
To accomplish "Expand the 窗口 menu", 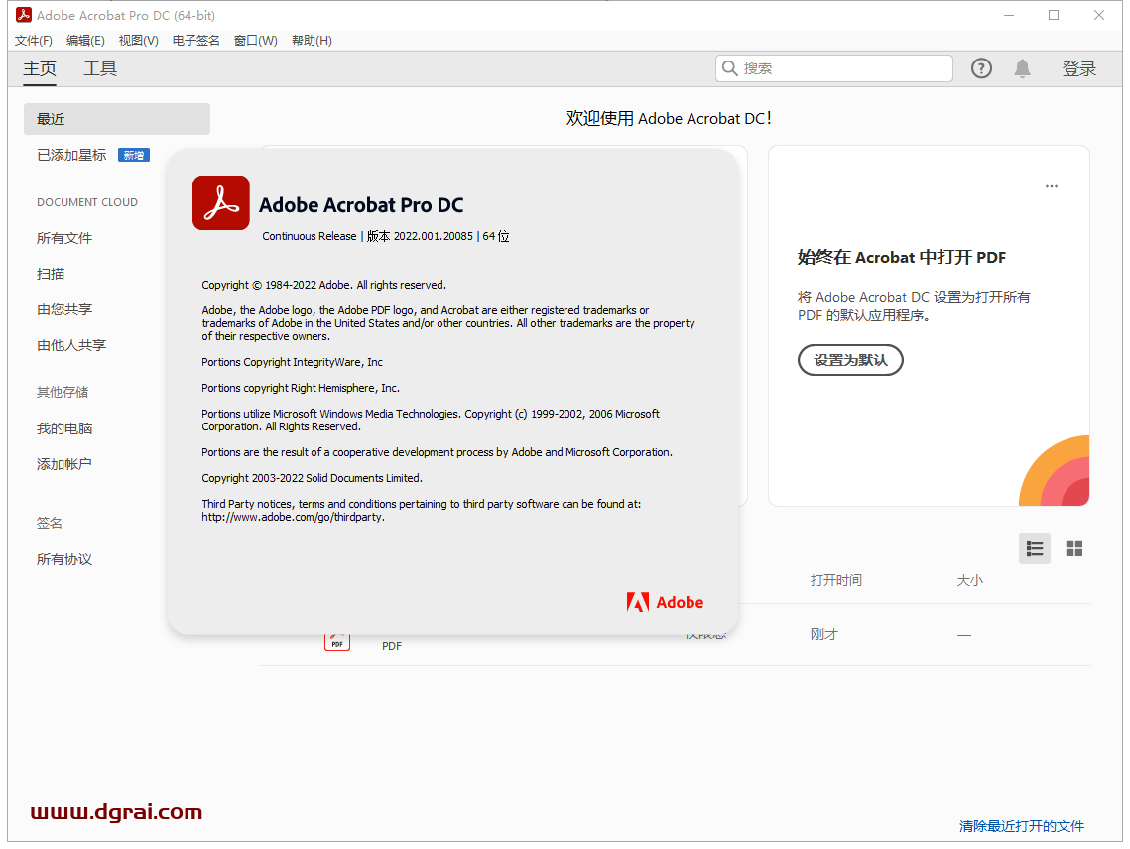I will click(255, 40).
